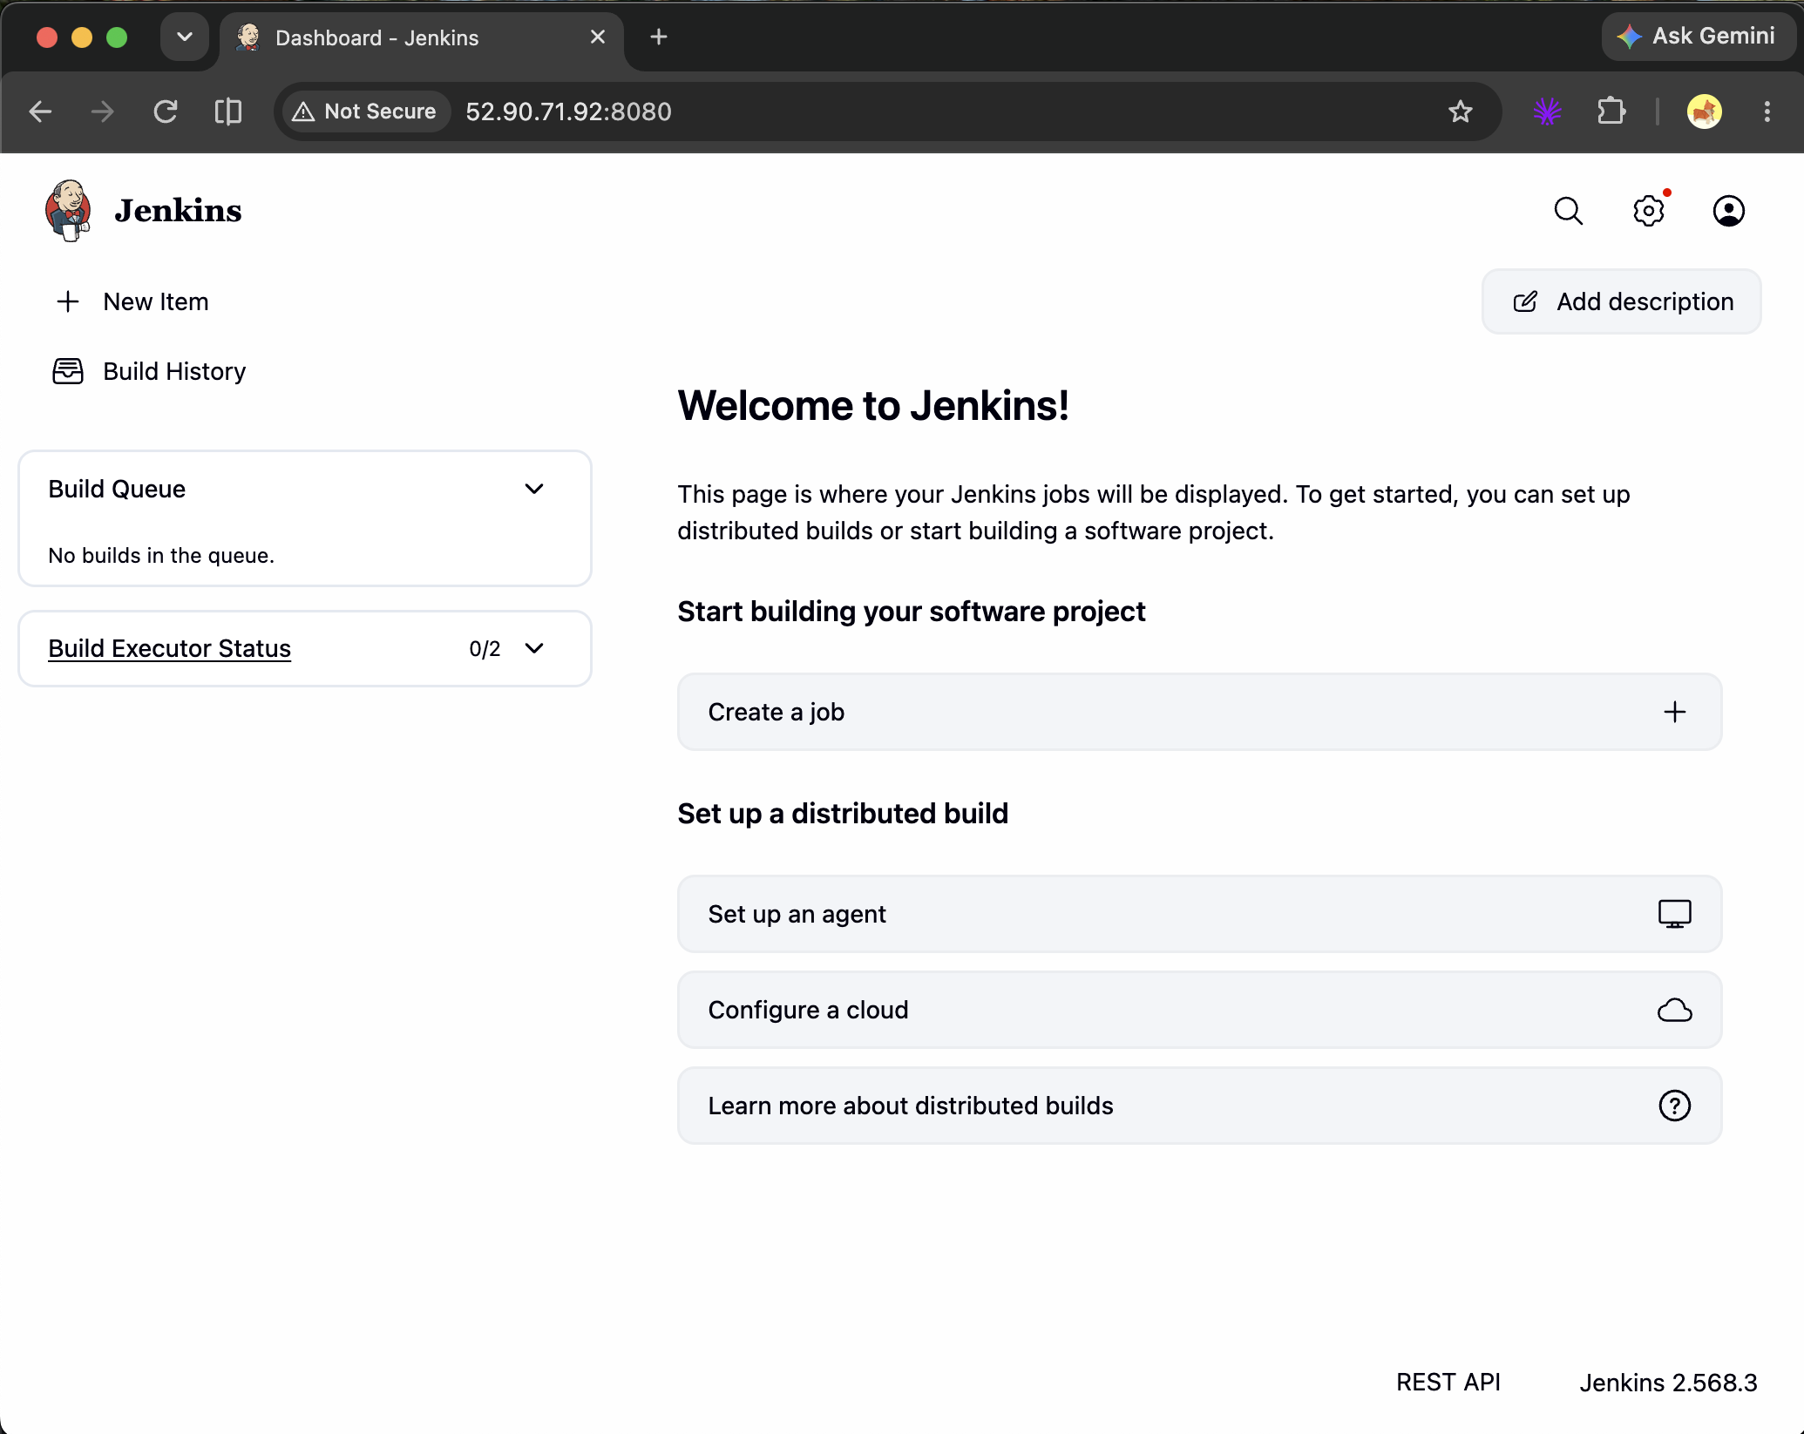Screen dimensions: 1804x1434
Task: Open the tab search dropdown arrow
Action: click(x=185, y=37)
